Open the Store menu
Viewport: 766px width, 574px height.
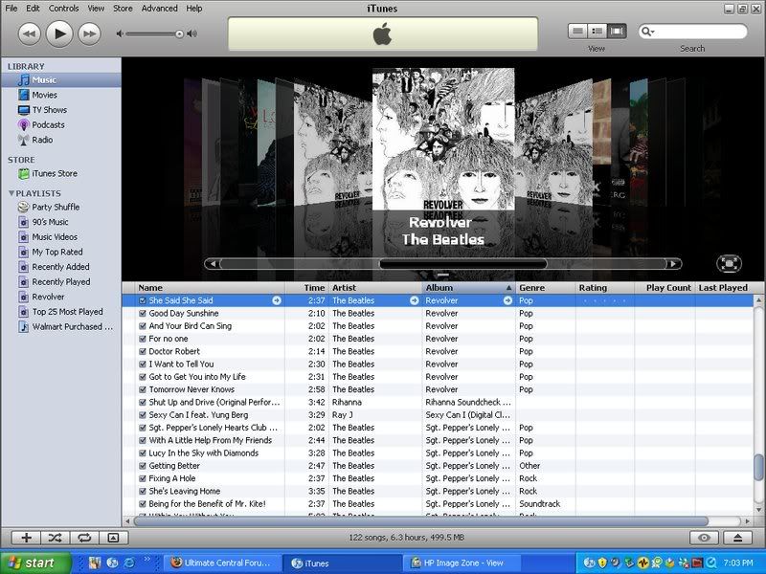pos(123,9)
